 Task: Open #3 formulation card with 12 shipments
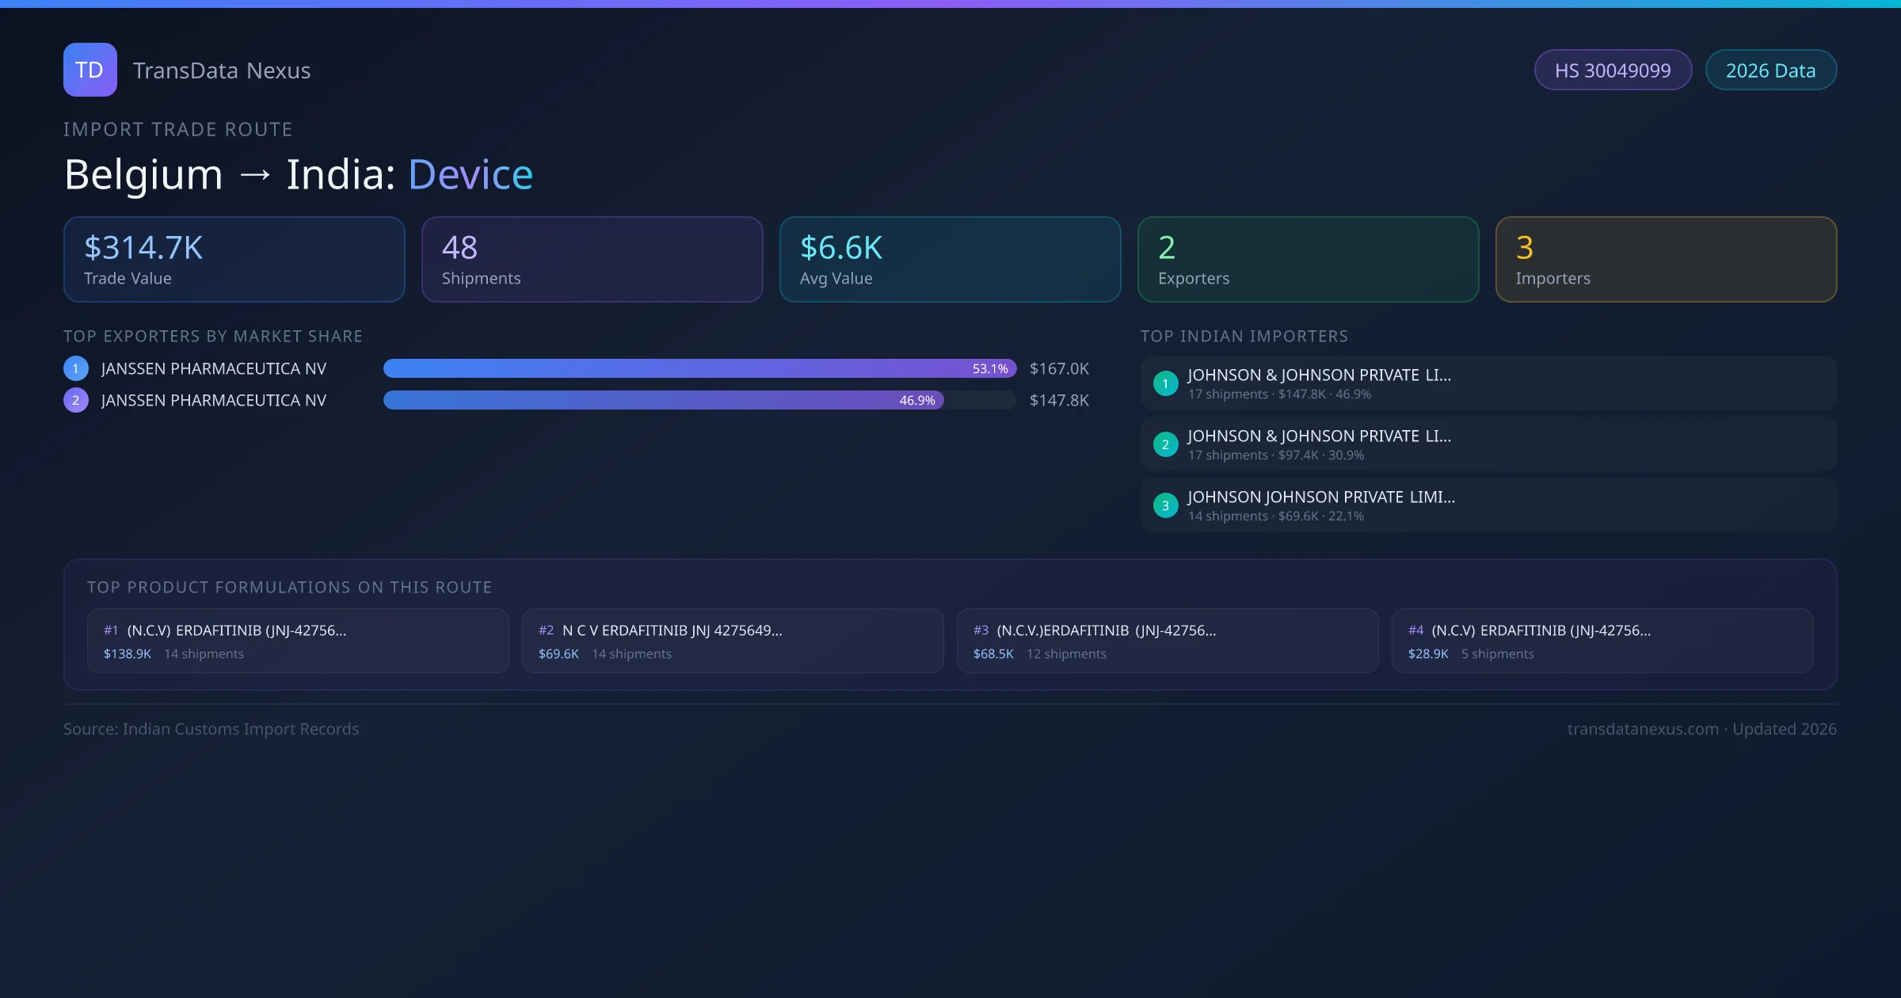click(1168, 641)
